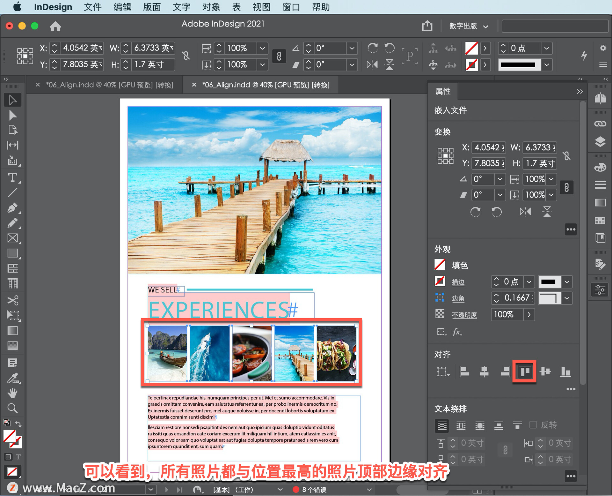Click the Home icon
Screen dimensions: 612x496
55,26
